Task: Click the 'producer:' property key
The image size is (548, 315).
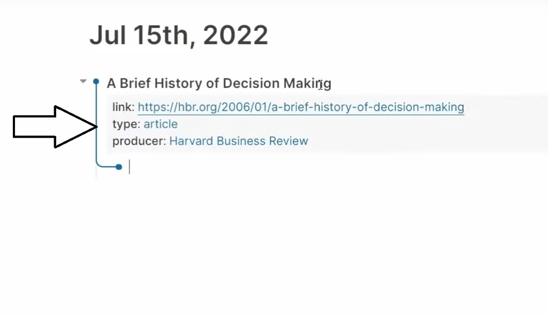Action: point(139,141)
